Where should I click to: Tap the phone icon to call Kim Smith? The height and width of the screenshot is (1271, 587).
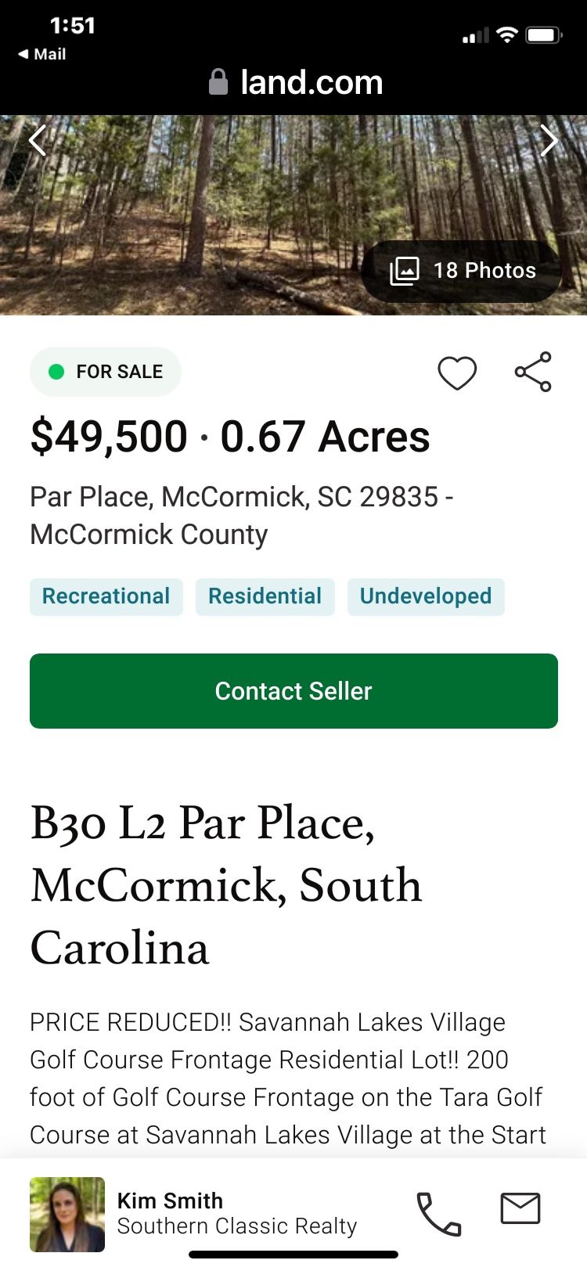439,1214
